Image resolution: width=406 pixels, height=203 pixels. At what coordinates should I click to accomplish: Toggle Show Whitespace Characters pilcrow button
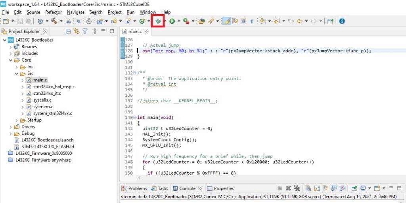tap(251, 21)
